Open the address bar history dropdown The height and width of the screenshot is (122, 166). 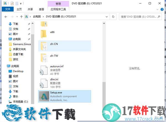[x=107, y=17]
